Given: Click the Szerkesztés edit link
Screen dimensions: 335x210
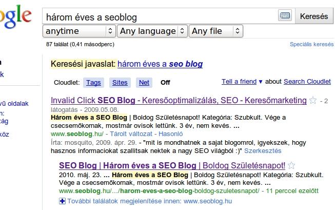Looking at the screenshot, I should (263, 151).
